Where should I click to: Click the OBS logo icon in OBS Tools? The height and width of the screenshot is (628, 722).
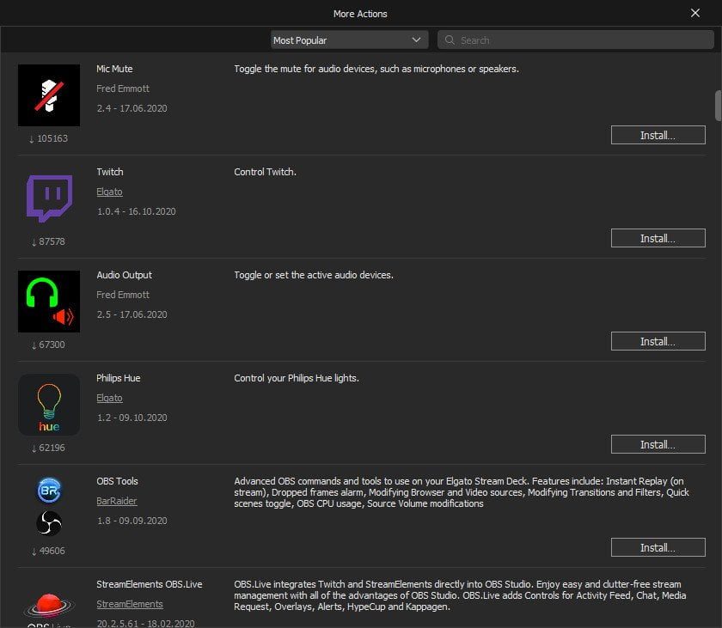(x=49, y=523)
